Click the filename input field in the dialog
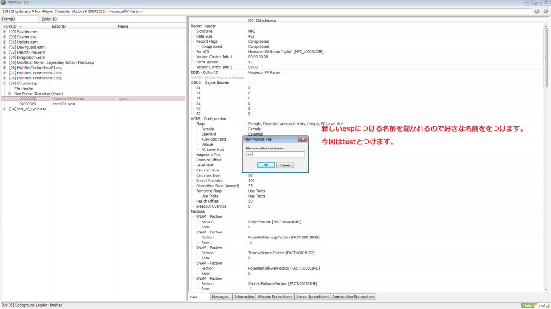Screen dimensions: 551x309 point(275,154)
